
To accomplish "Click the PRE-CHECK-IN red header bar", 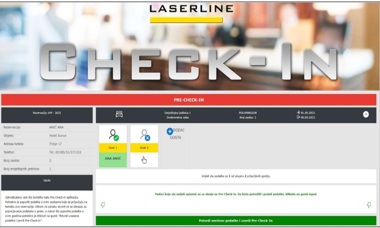I will point(189,100).
